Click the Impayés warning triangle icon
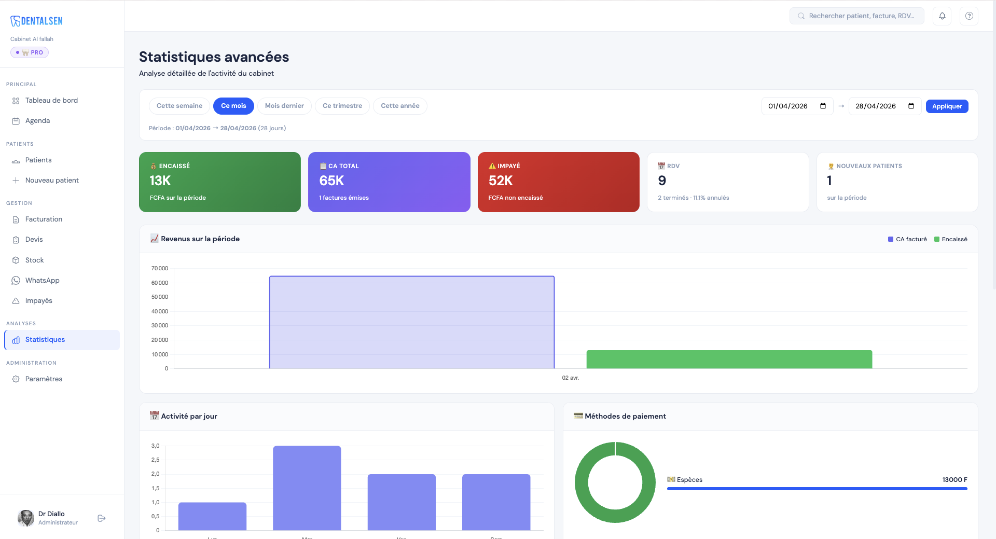 [16, 301]
